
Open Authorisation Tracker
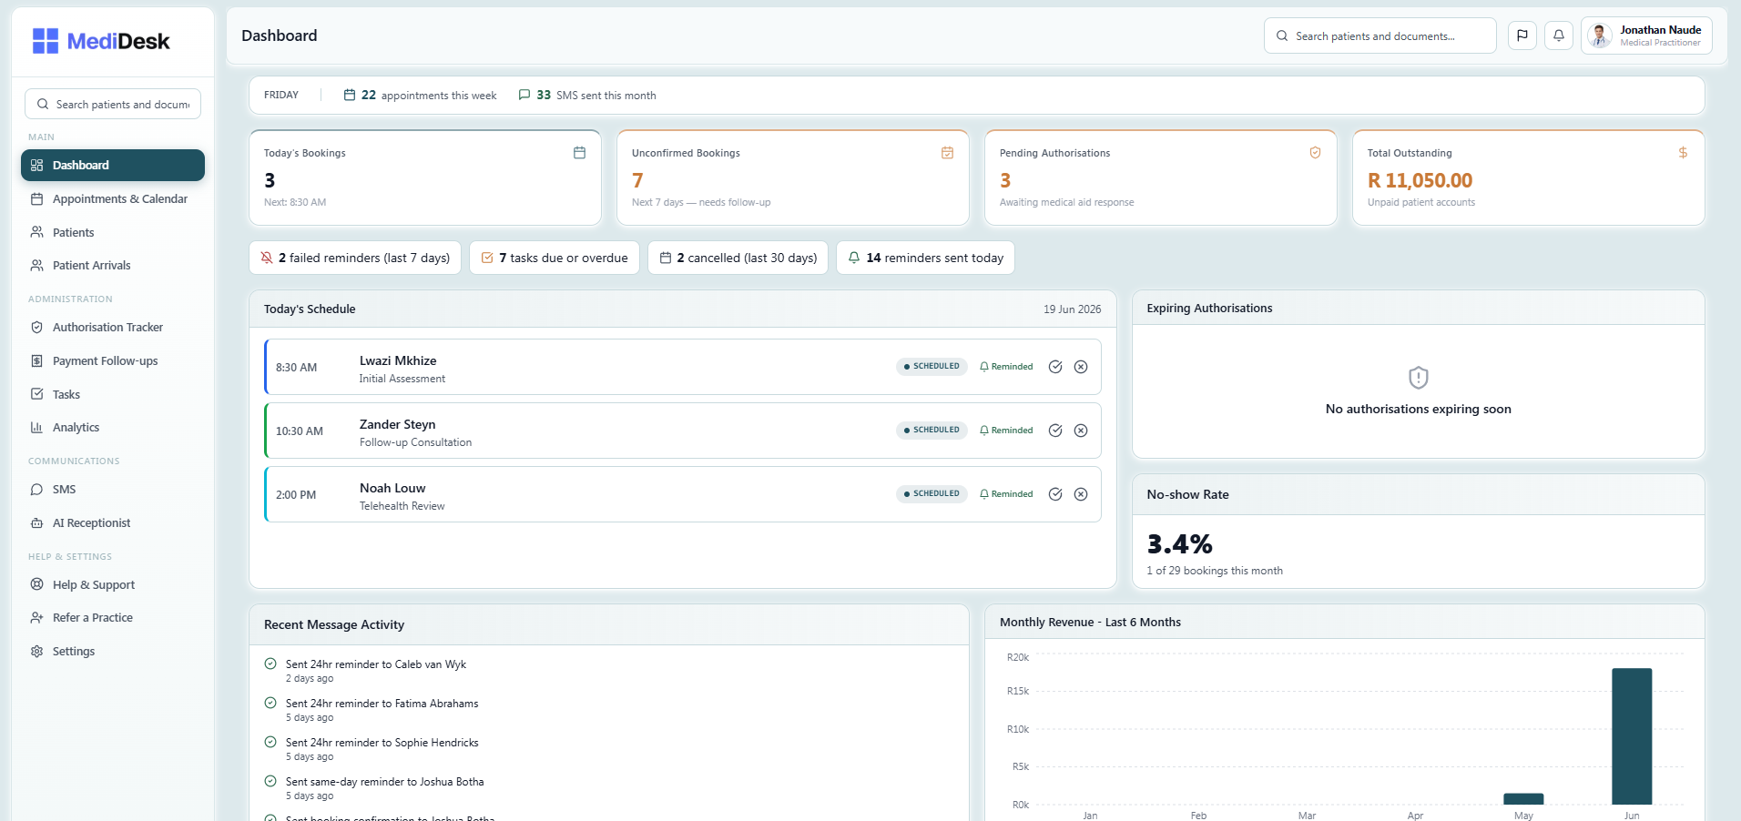pos(113,327)
